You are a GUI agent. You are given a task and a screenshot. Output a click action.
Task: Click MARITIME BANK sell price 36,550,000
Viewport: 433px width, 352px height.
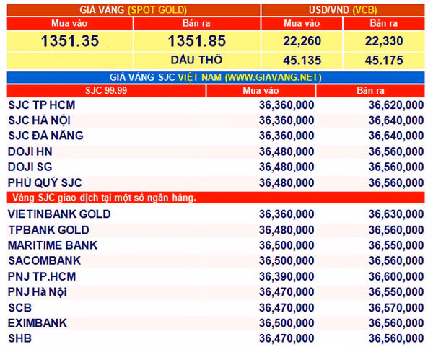(396, 245)
